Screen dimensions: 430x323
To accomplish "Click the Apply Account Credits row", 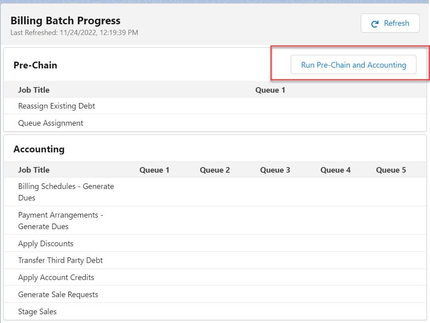I will tap(56, 277).
